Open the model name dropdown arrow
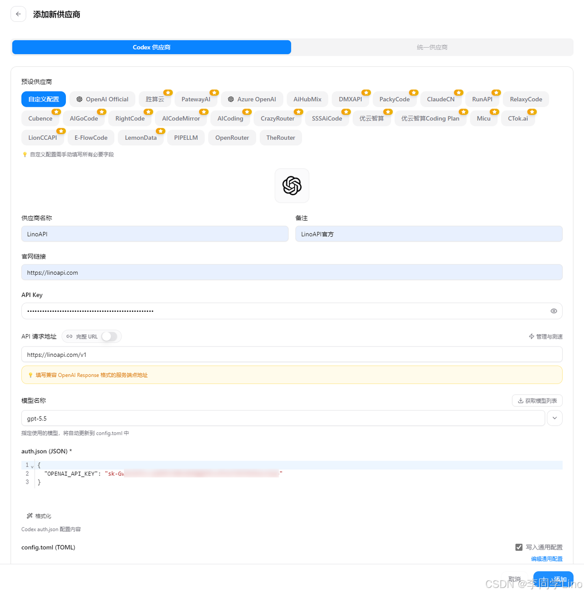 click(x=555, y=418)
